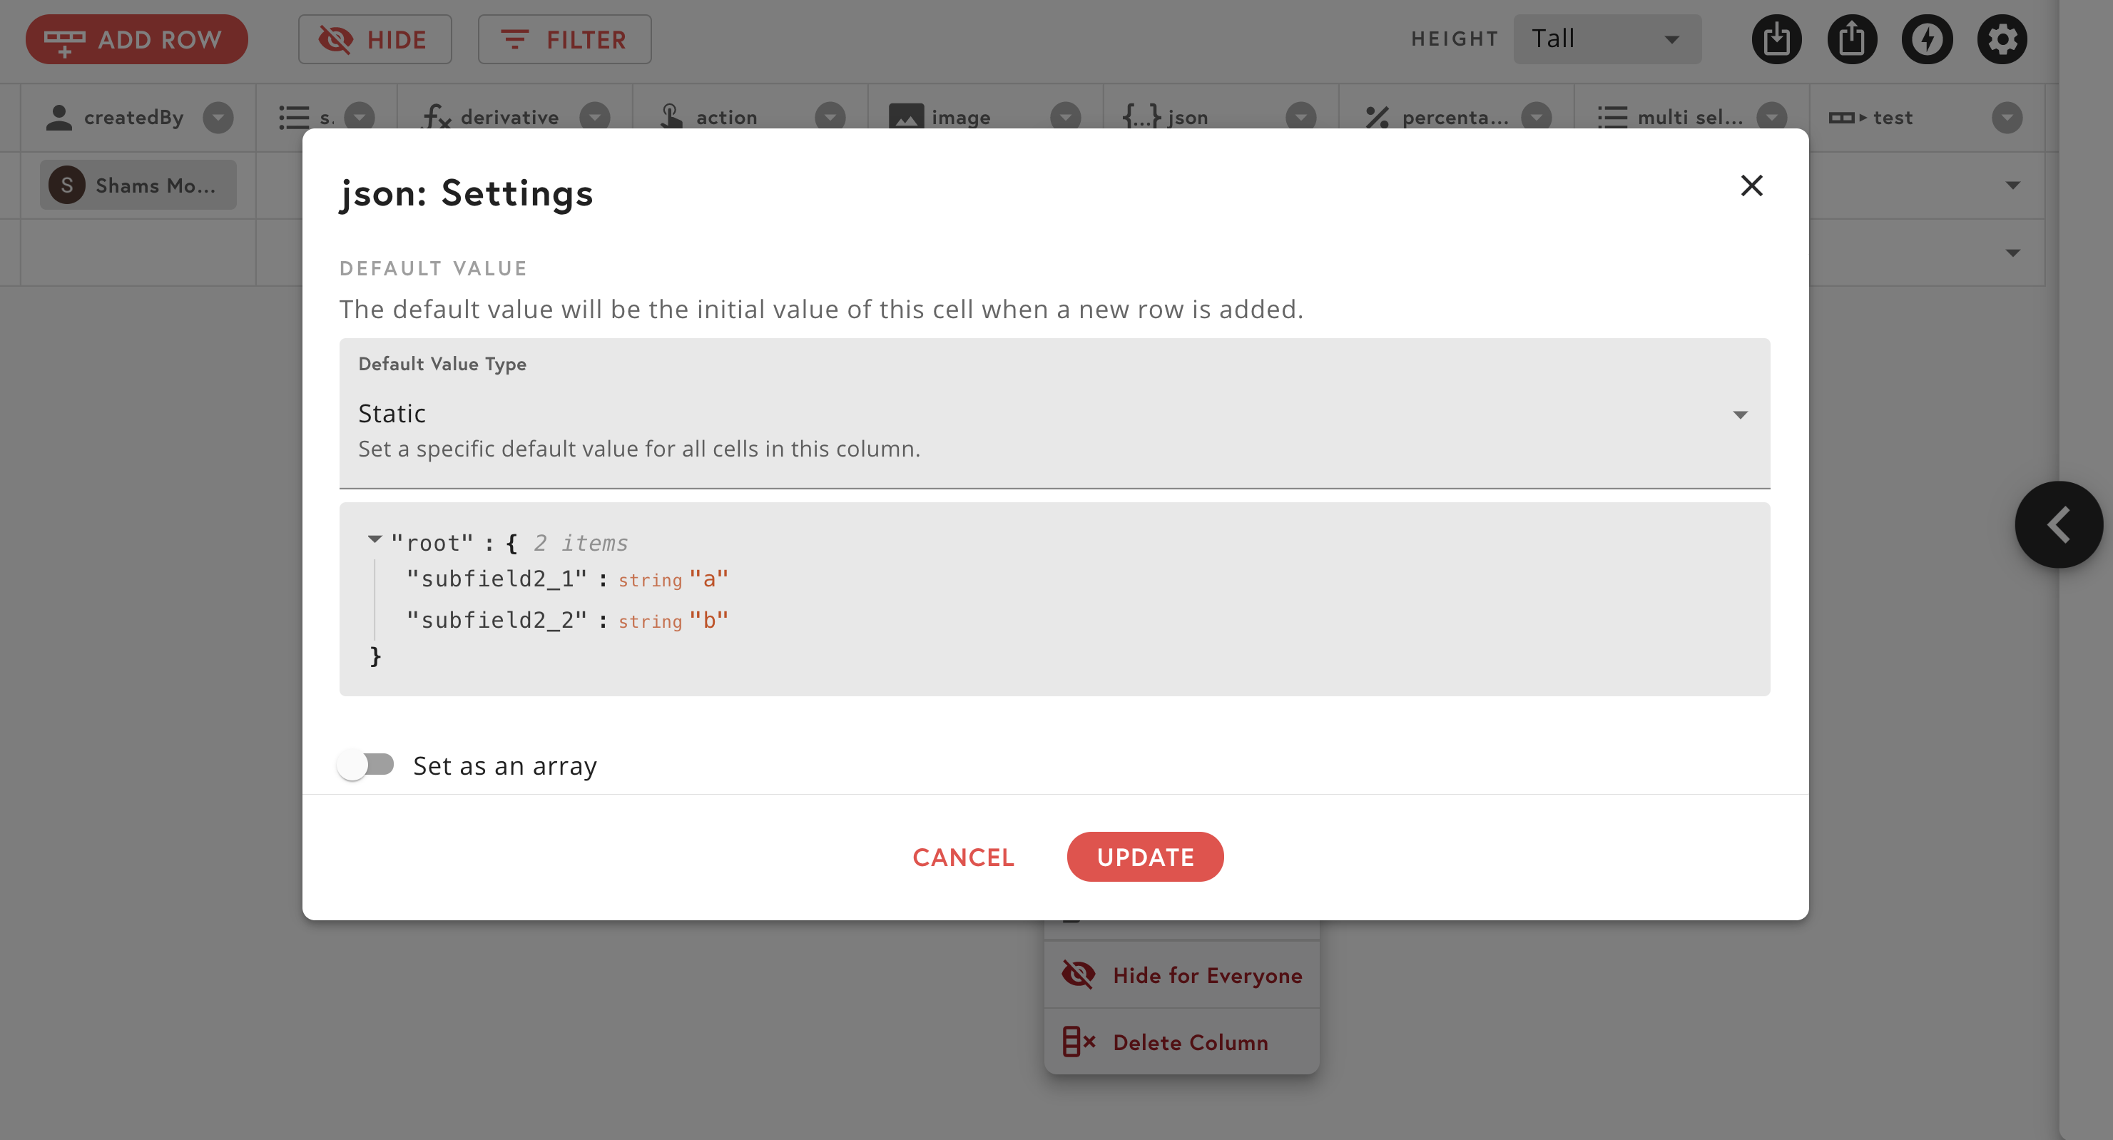Toggle column hiding with the HIDE button

click(375, 39)
